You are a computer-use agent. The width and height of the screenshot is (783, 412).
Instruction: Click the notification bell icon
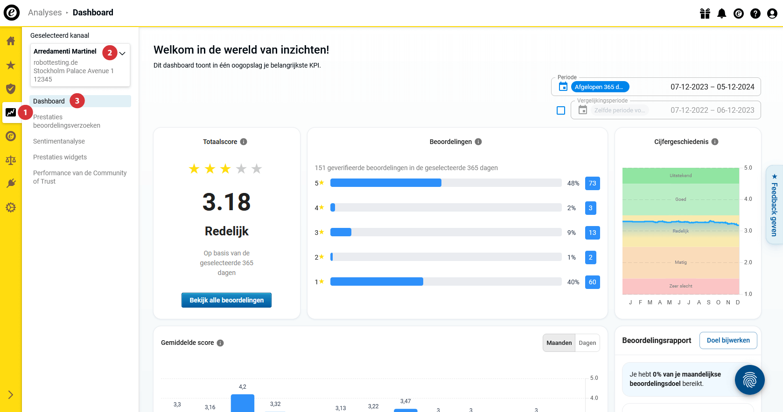721,14
